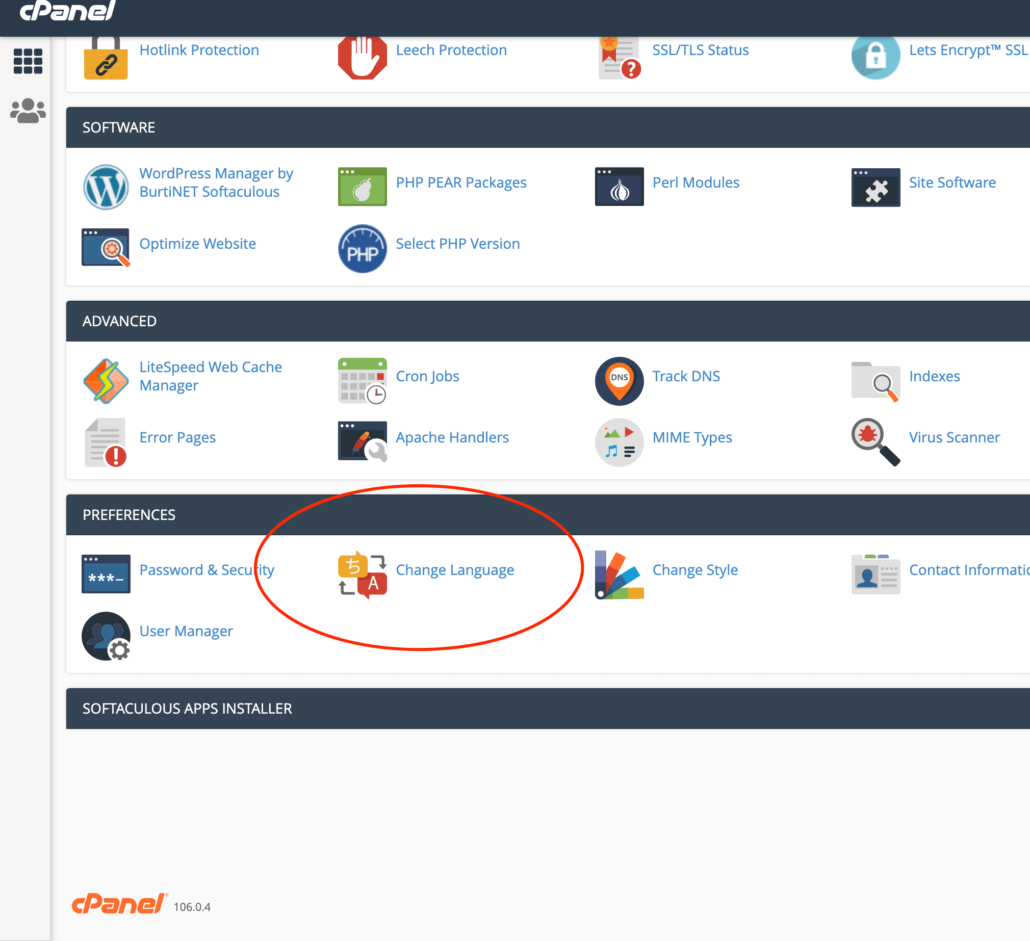Open the Select PHP Version icon
The width and height of the screenshot is (1030, 941).
[362, 248]
